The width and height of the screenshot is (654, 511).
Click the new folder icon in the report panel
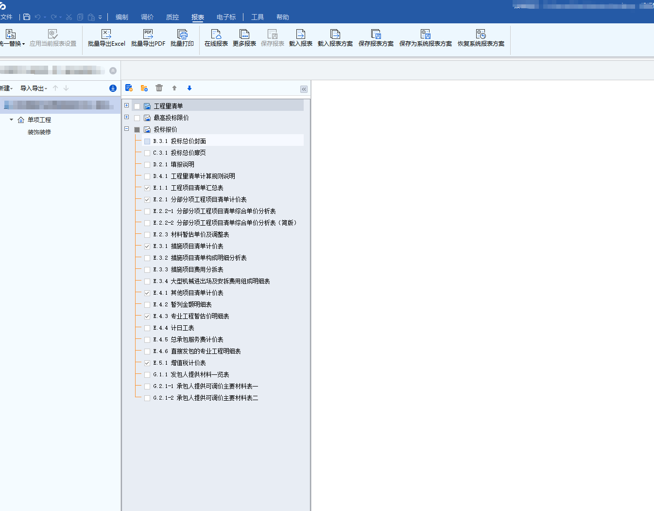point(144,88)
